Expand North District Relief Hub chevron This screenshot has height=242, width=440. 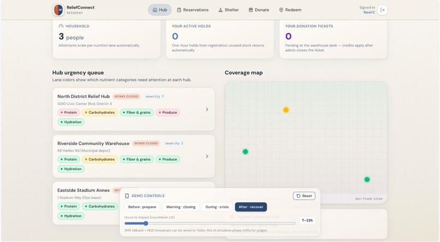(207, 109)
